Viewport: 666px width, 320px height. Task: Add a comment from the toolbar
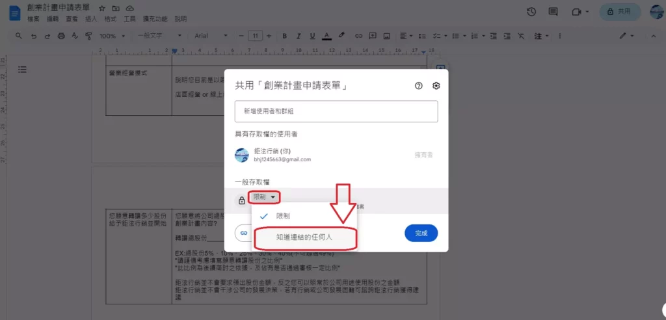pyautogui.click(x=373, y=36)
